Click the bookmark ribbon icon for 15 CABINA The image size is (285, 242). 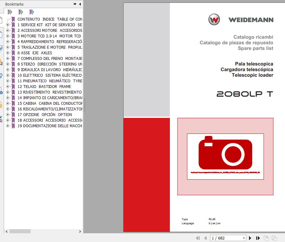coord(13,104)
